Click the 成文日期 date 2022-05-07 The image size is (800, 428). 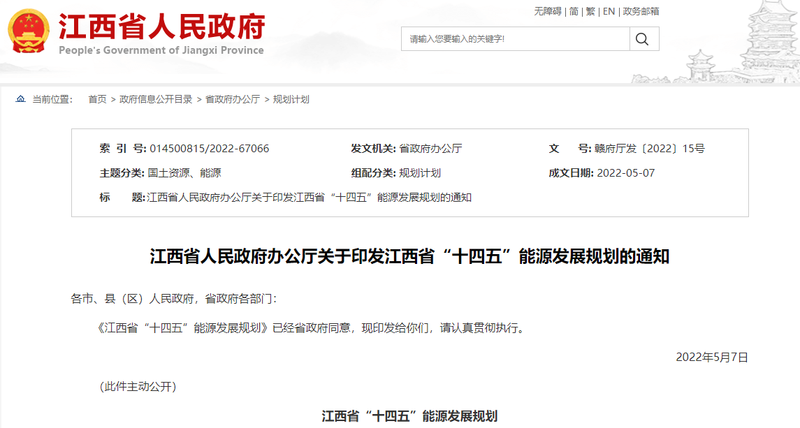627,172
